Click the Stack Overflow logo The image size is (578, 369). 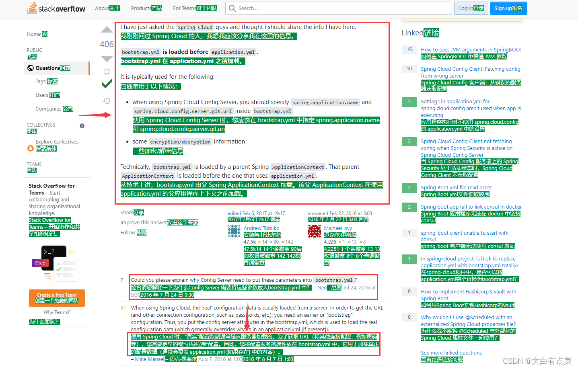[56, 8]
